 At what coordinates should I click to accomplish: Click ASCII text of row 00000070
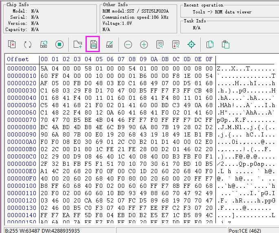tap(246, 120)
